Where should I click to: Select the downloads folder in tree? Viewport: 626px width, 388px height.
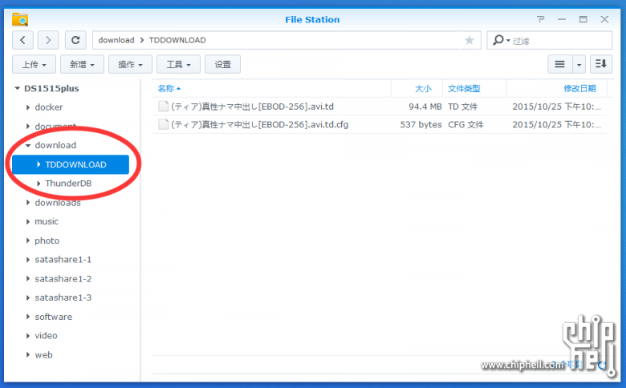(58, 203)
